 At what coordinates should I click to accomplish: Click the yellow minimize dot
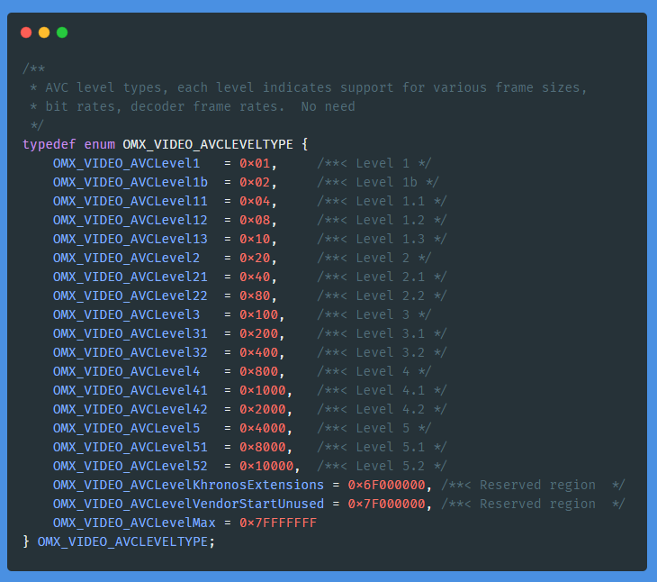[44, 32]
